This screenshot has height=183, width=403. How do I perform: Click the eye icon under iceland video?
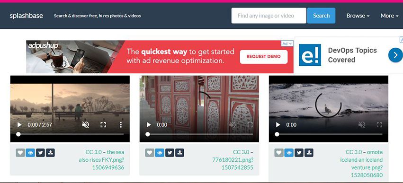coord(289,153)
